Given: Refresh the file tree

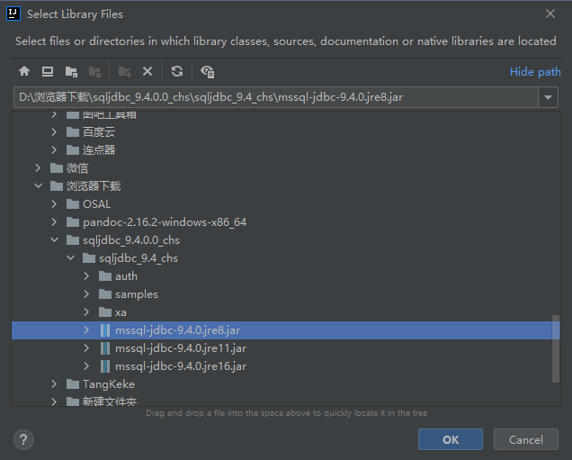Looking at the screenshot, I should click(x=177, y=71).
